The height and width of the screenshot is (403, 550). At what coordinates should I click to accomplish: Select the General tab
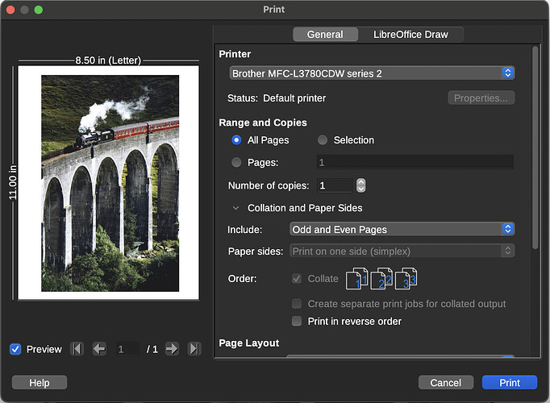[325, 35]
